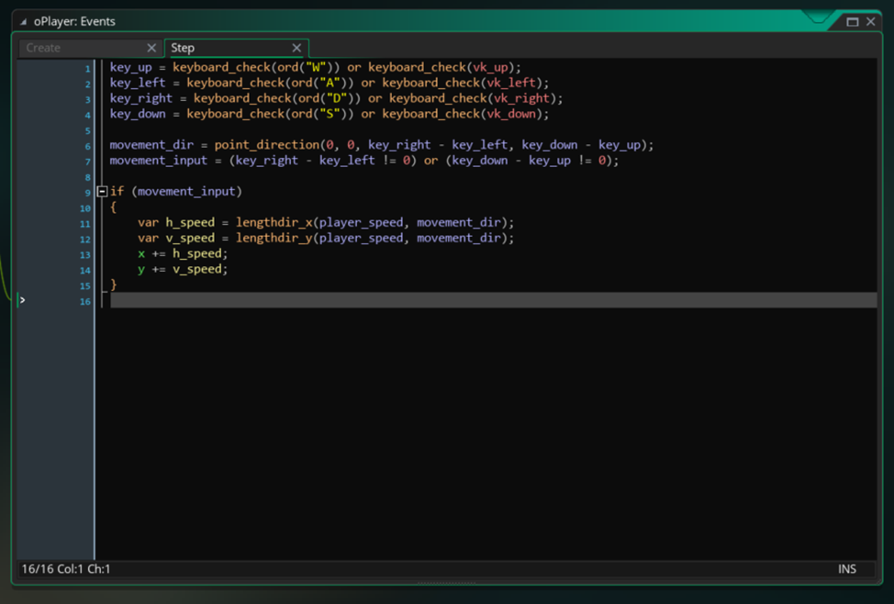Click the teal pull-tab at top of window
Image resolution: width=894 pixels, height=604 pixels.
point(819,15)
